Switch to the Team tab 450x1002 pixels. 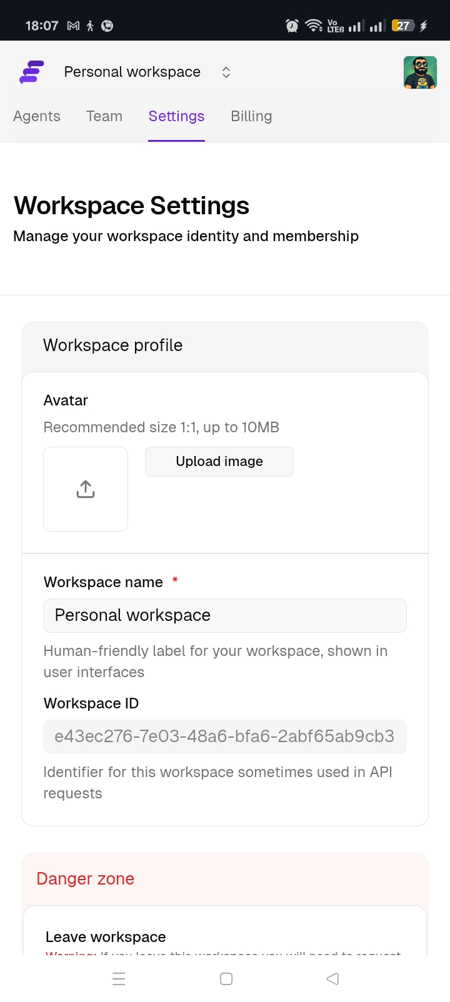tap(104, 116)
